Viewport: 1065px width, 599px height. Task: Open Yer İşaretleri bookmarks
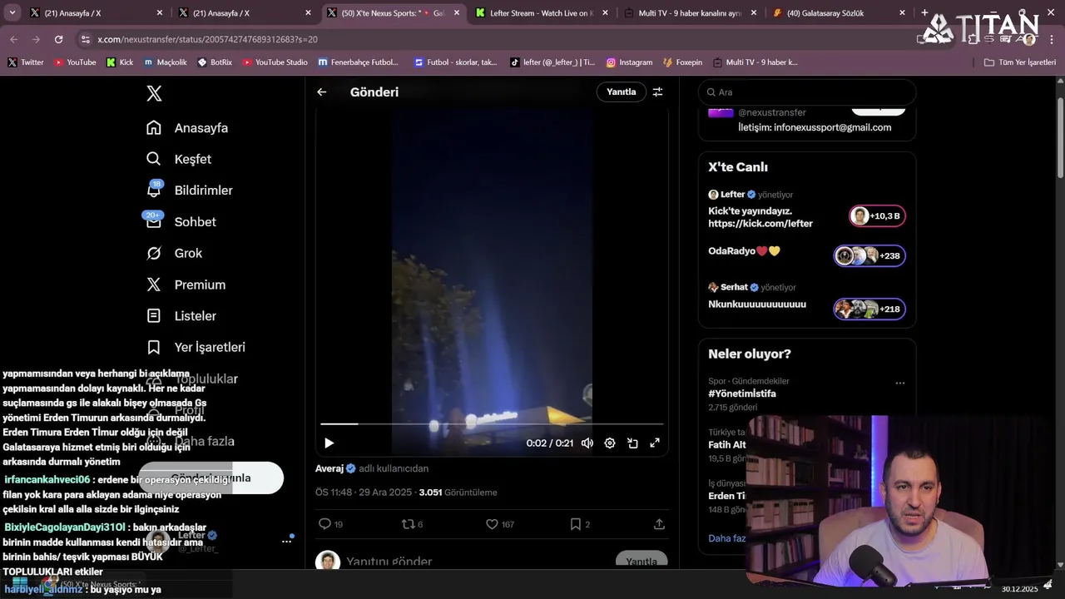click(196, 347)
